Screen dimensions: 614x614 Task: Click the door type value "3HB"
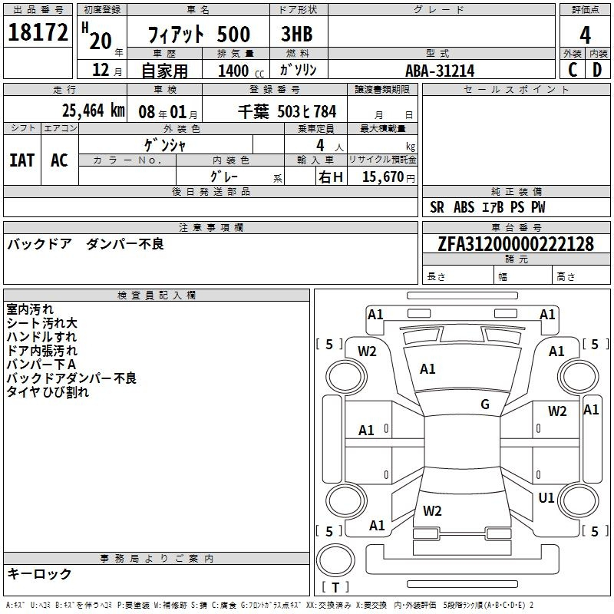click(x=297, y=34)
